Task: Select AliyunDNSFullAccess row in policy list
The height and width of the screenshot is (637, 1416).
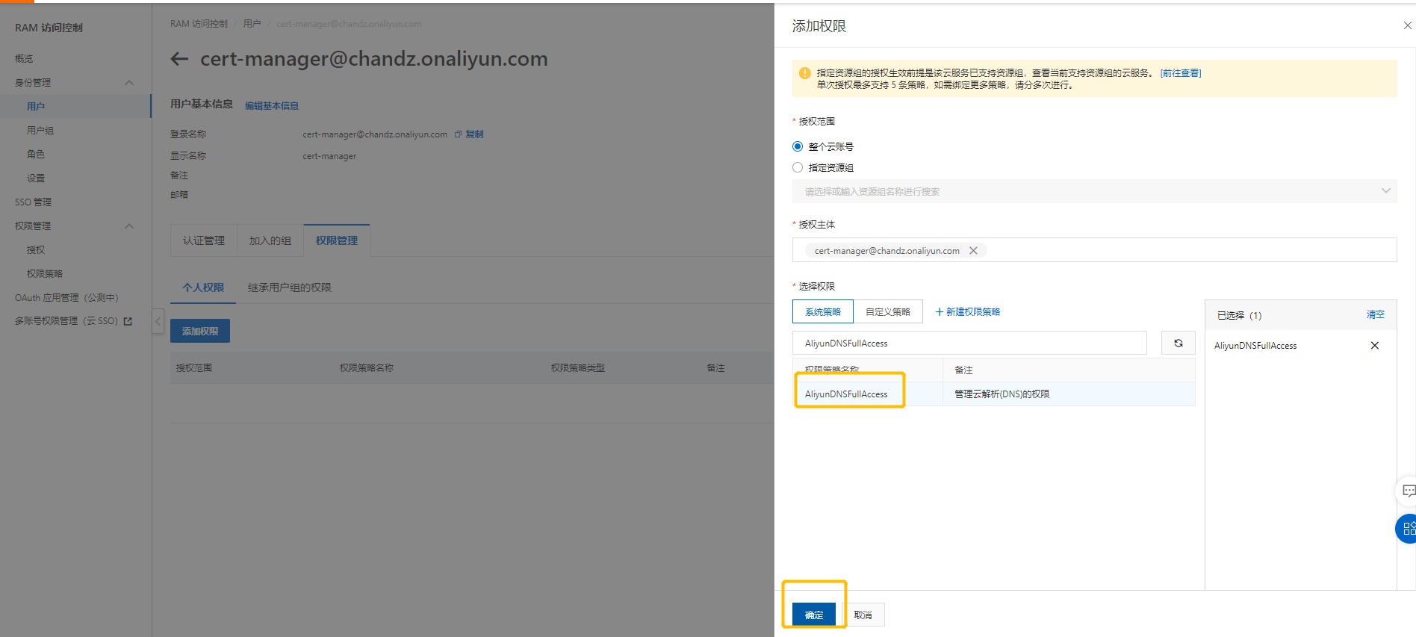Action: click(x=993, y=394)
